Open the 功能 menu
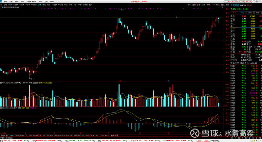 click(x=11, y=2)
